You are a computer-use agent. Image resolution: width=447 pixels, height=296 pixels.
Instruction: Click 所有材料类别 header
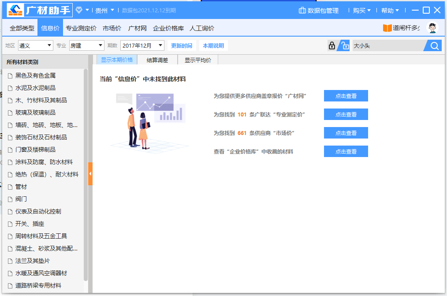(x=22, y=62)
